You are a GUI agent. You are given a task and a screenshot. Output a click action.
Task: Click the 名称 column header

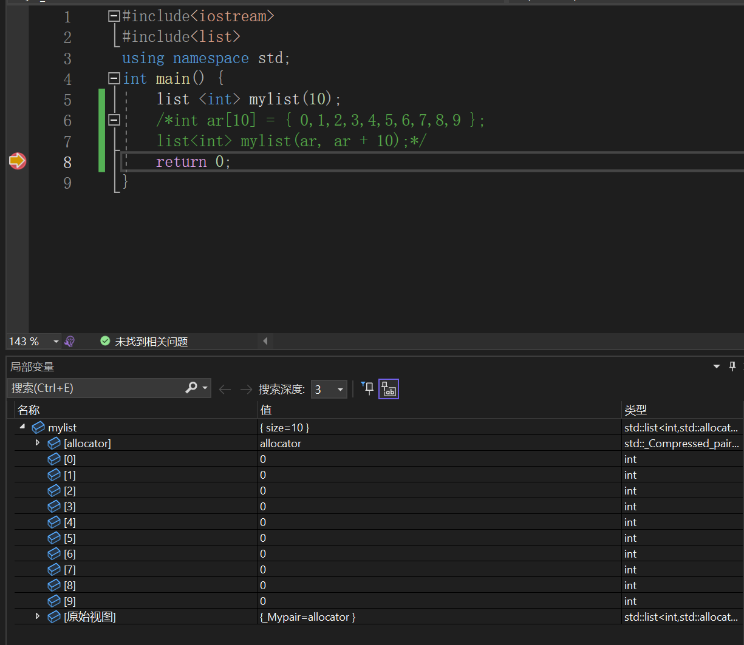coord(29,410)
